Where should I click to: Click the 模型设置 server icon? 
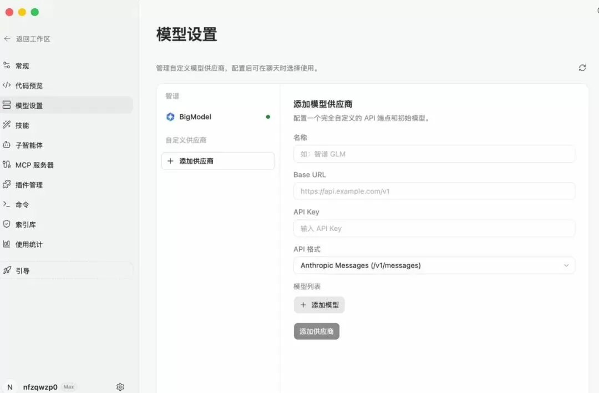pos(7,105)
